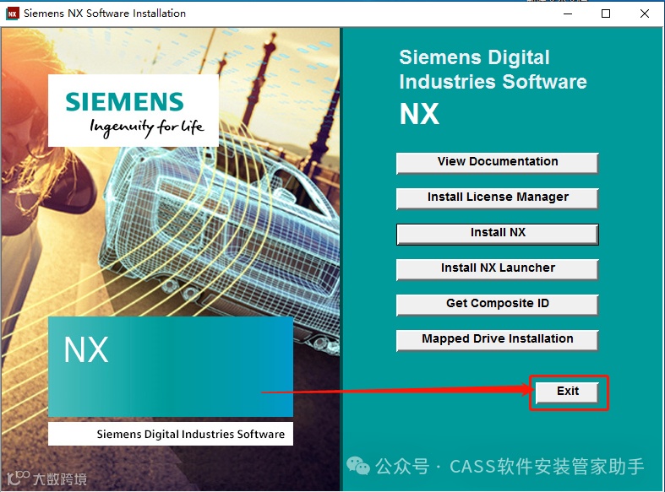Maximize the Siemens NX installation window

coord(606,14)
